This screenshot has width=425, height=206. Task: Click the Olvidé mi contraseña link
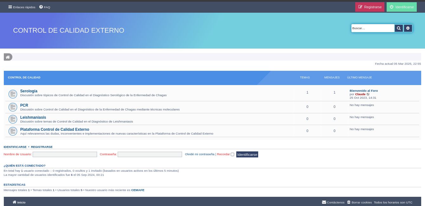coord(199,154)
